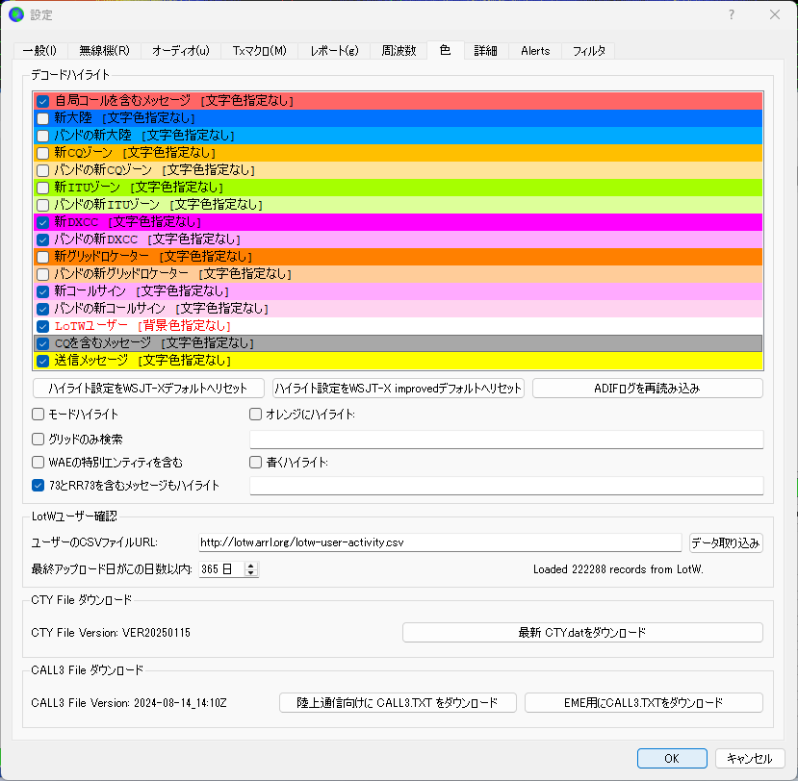Enable the 新CQゾーン checkbox
This screenshot has width=798, height=781.
[42, 153]
